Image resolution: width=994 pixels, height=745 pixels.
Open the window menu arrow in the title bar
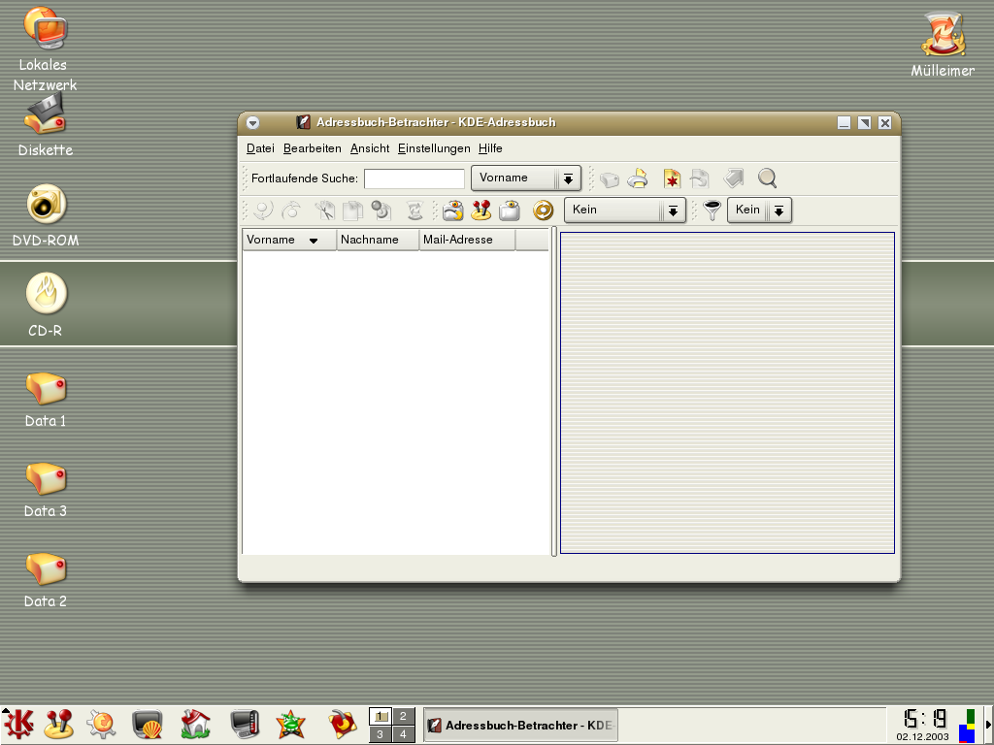click(253, 122)
